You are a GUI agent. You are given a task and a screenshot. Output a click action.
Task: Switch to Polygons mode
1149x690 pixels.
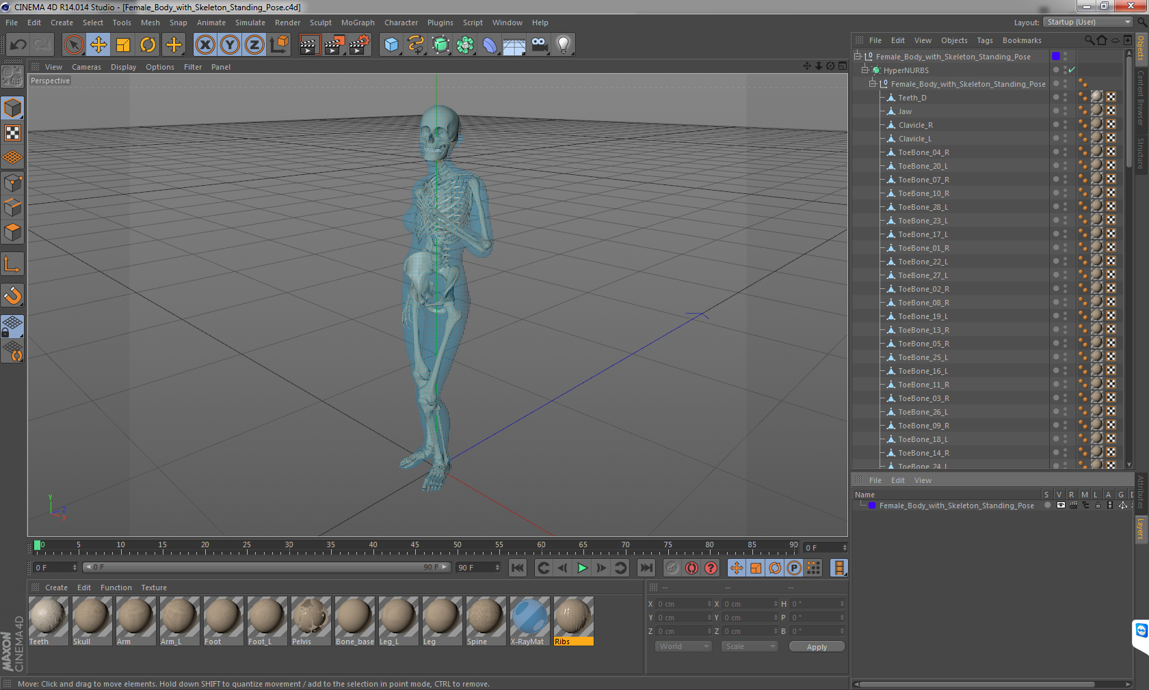[13, 232]
